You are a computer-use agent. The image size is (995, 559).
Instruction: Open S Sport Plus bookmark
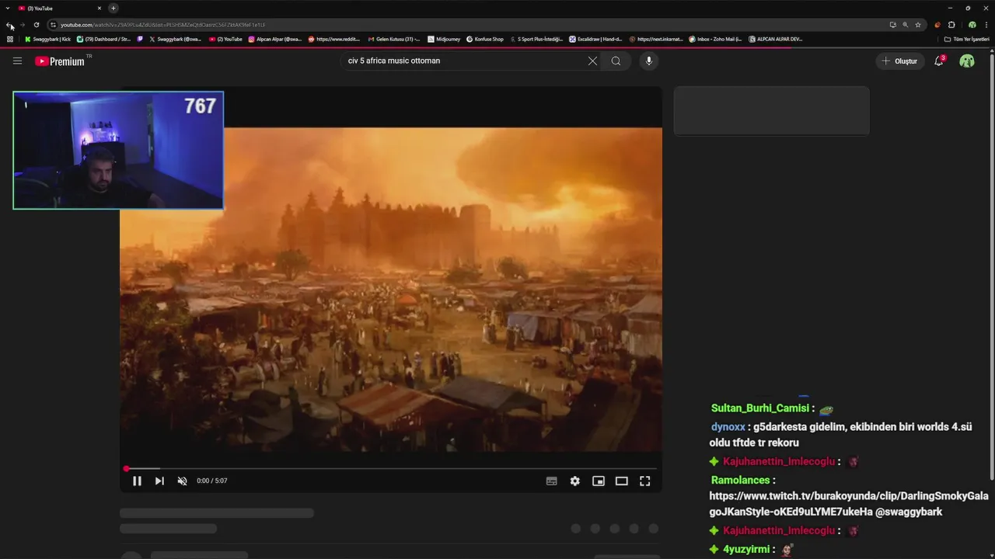[x=536, y=39]
